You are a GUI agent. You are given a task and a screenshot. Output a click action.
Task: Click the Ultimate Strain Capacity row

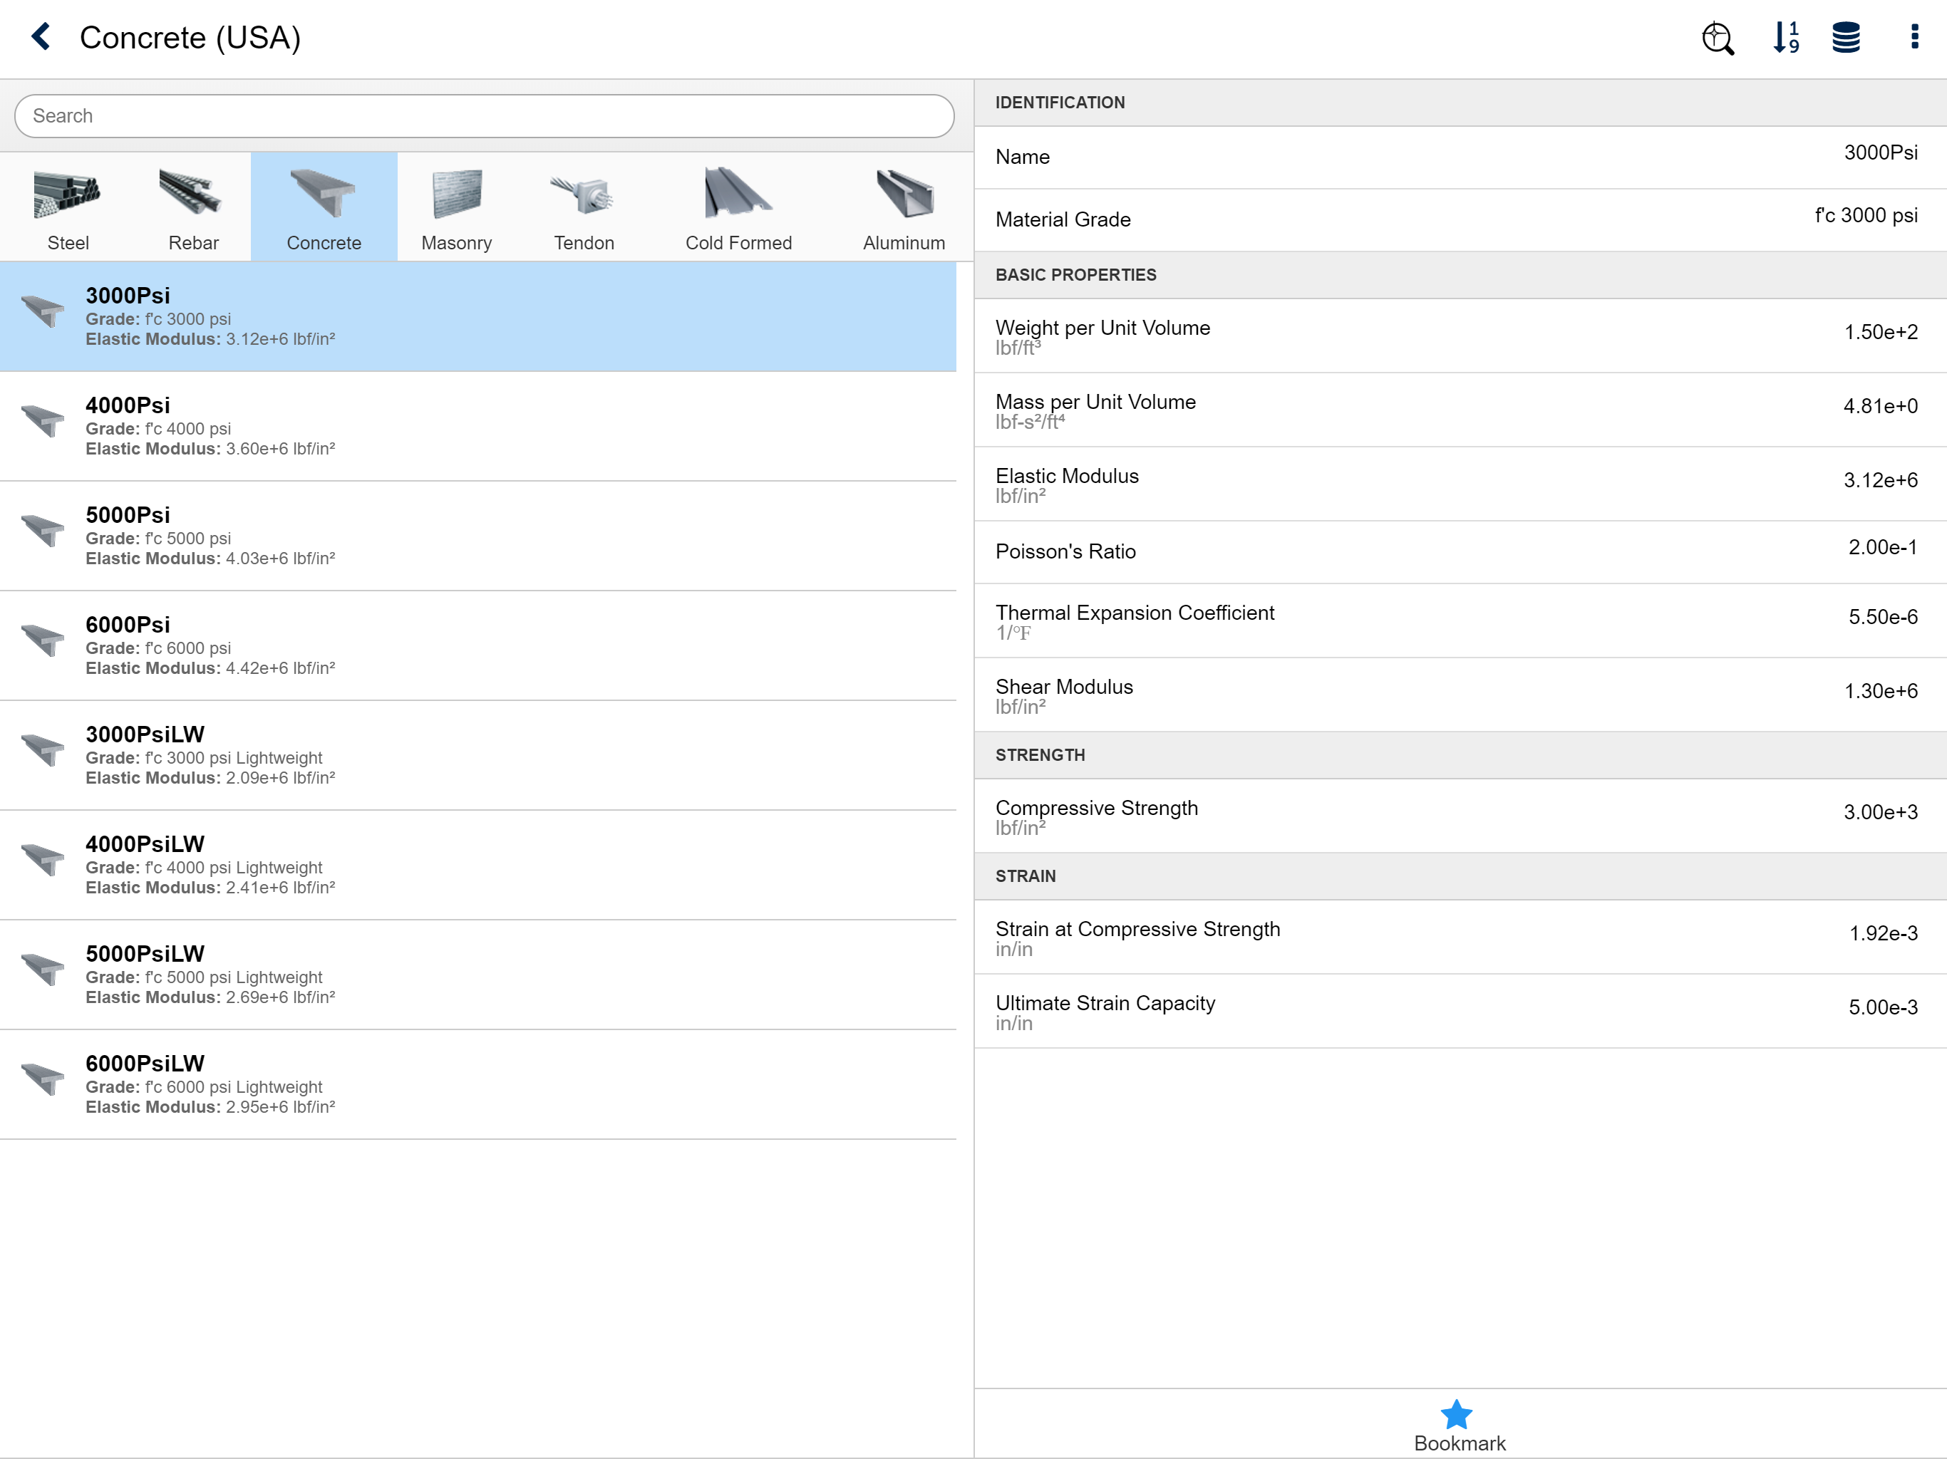[1460, 1011]
